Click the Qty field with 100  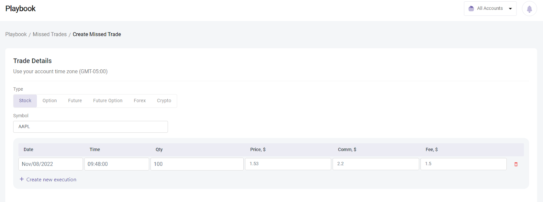pyautogui.click(x=197, y=164)
